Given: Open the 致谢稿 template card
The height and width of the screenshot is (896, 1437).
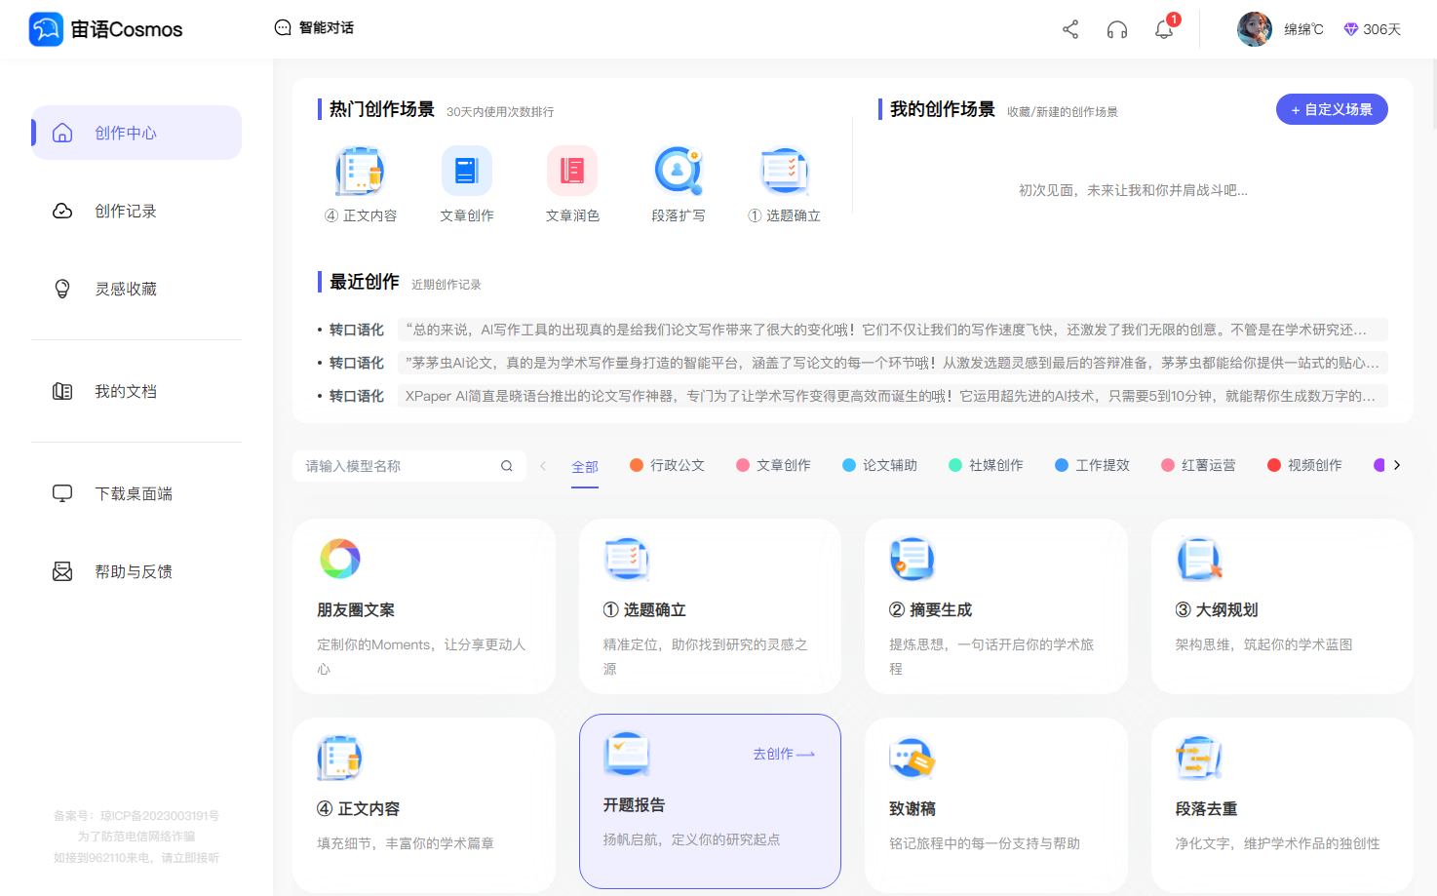Looking at the screenshot, I should click(x=995, y=804).
